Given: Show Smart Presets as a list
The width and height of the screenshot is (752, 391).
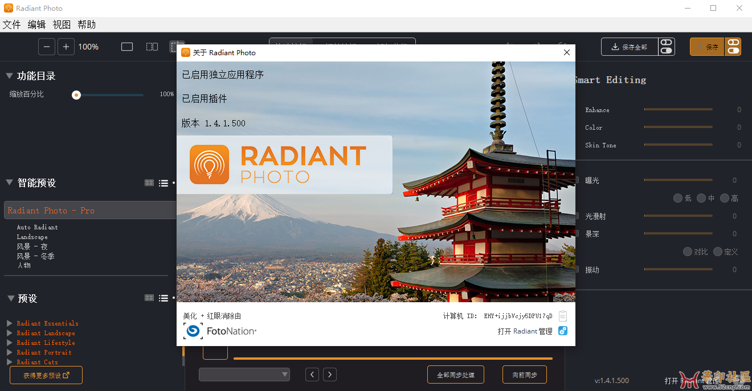Looking at the screenshot, I should pos(164,183).
